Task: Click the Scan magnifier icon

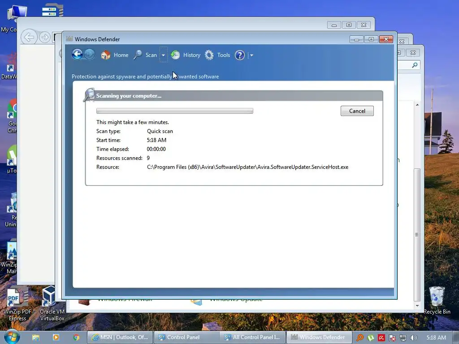Action: 138,55
